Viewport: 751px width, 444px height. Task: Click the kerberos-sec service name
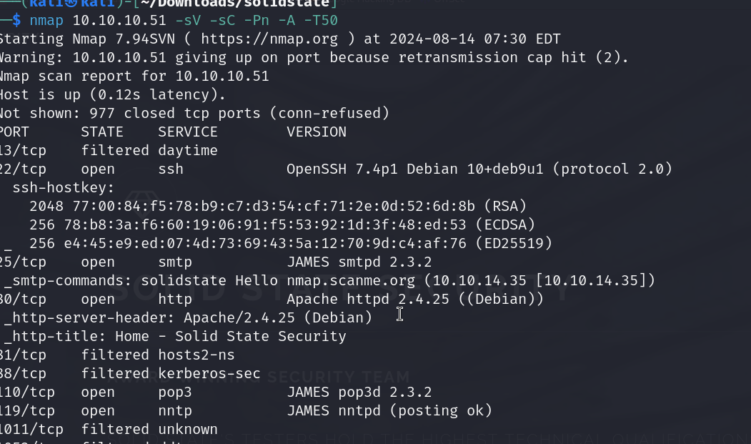point(209,373)
